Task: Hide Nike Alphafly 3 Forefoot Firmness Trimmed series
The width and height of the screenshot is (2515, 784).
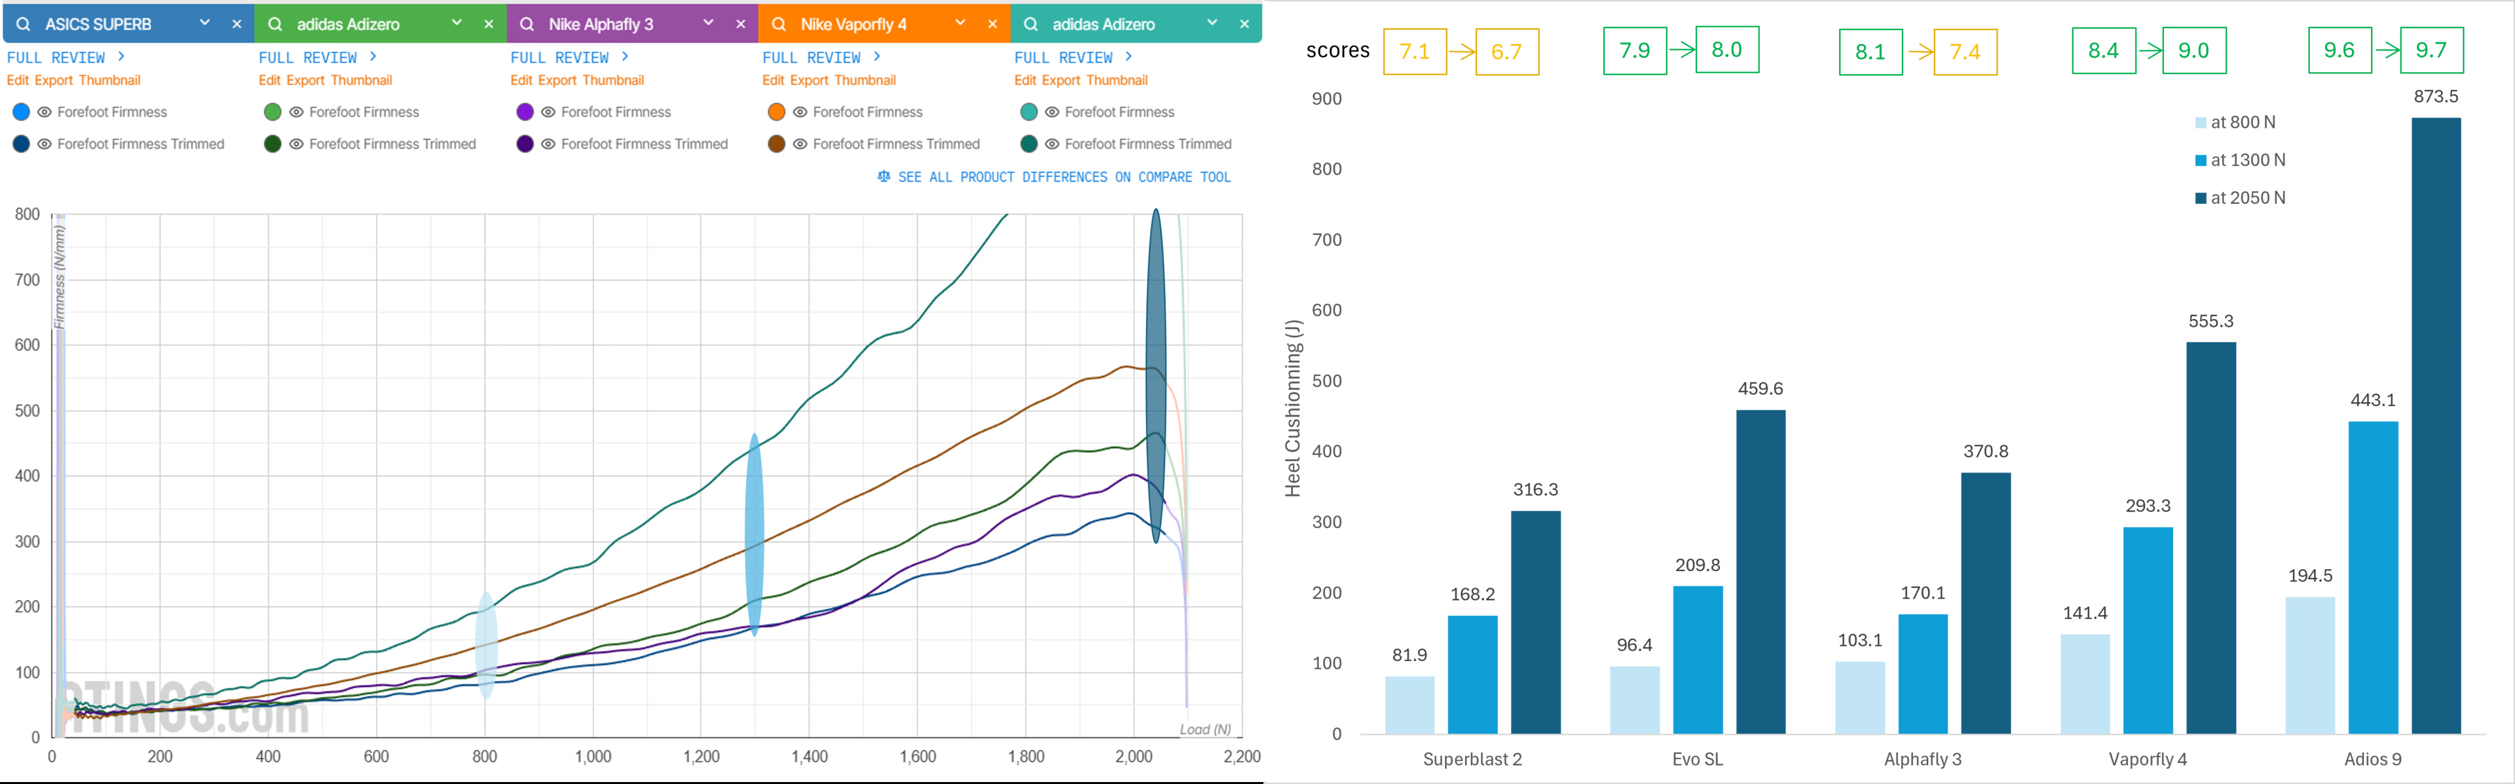Action: 549,145
